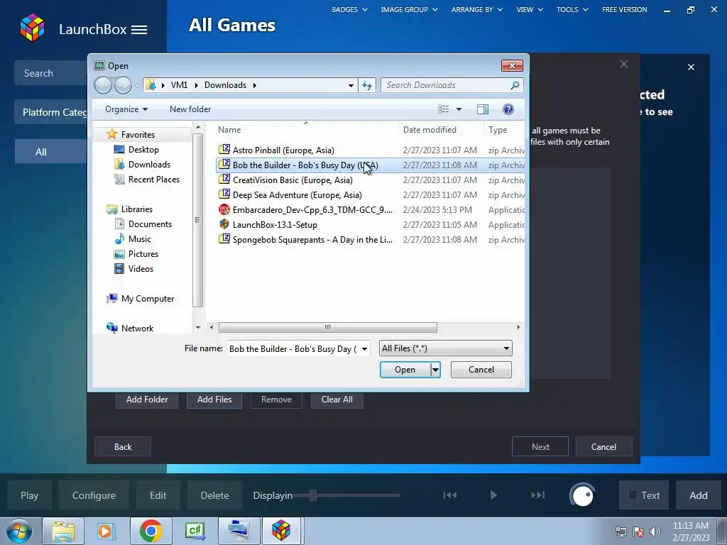Screen dimensions: 727x545
Task: Adjust the LaunchBox image size slider
Action: pos(313,495)
